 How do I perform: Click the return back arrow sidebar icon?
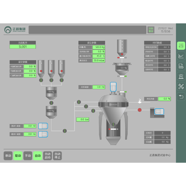[x=181, y=97]
